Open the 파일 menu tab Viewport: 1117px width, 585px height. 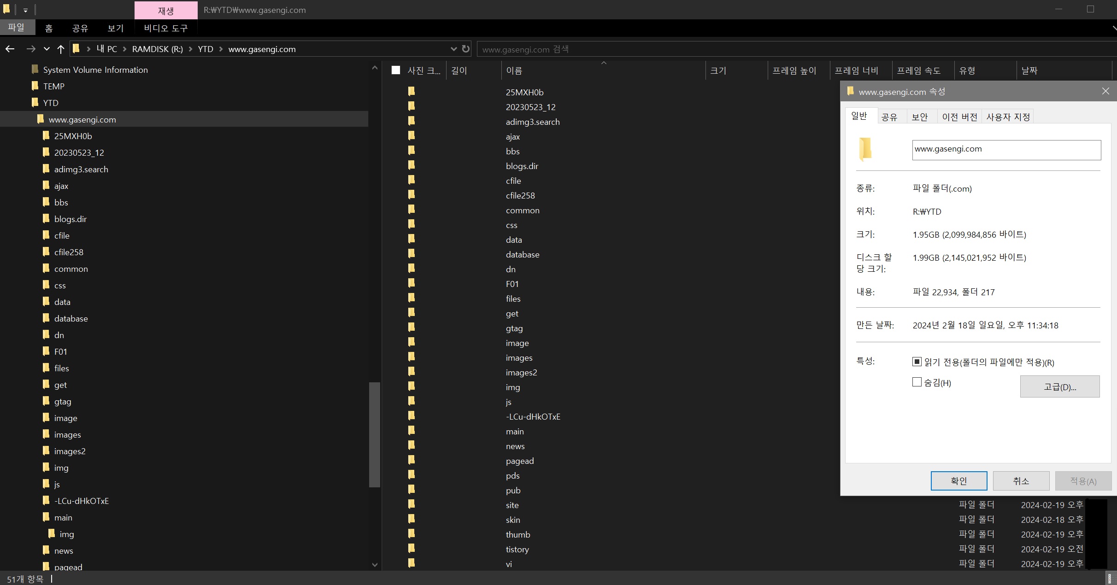click(17, 28)
